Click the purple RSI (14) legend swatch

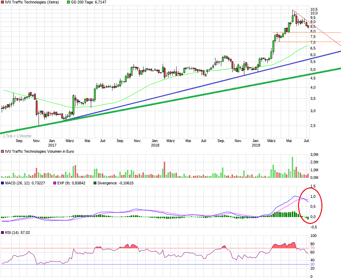point(2,233)
